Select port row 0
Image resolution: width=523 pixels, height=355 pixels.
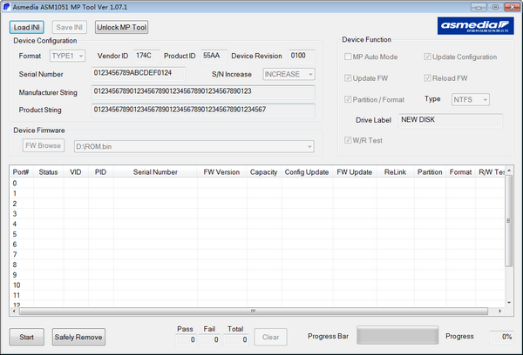257,184
